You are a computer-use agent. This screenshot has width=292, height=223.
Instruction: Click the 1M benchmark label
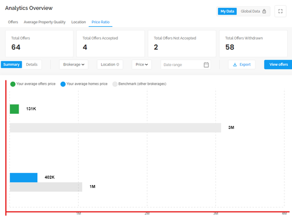tap(92, 187)
